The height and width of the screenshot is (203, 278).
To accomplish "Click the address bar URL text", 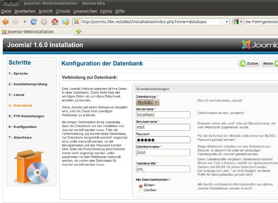I will 144,22.
